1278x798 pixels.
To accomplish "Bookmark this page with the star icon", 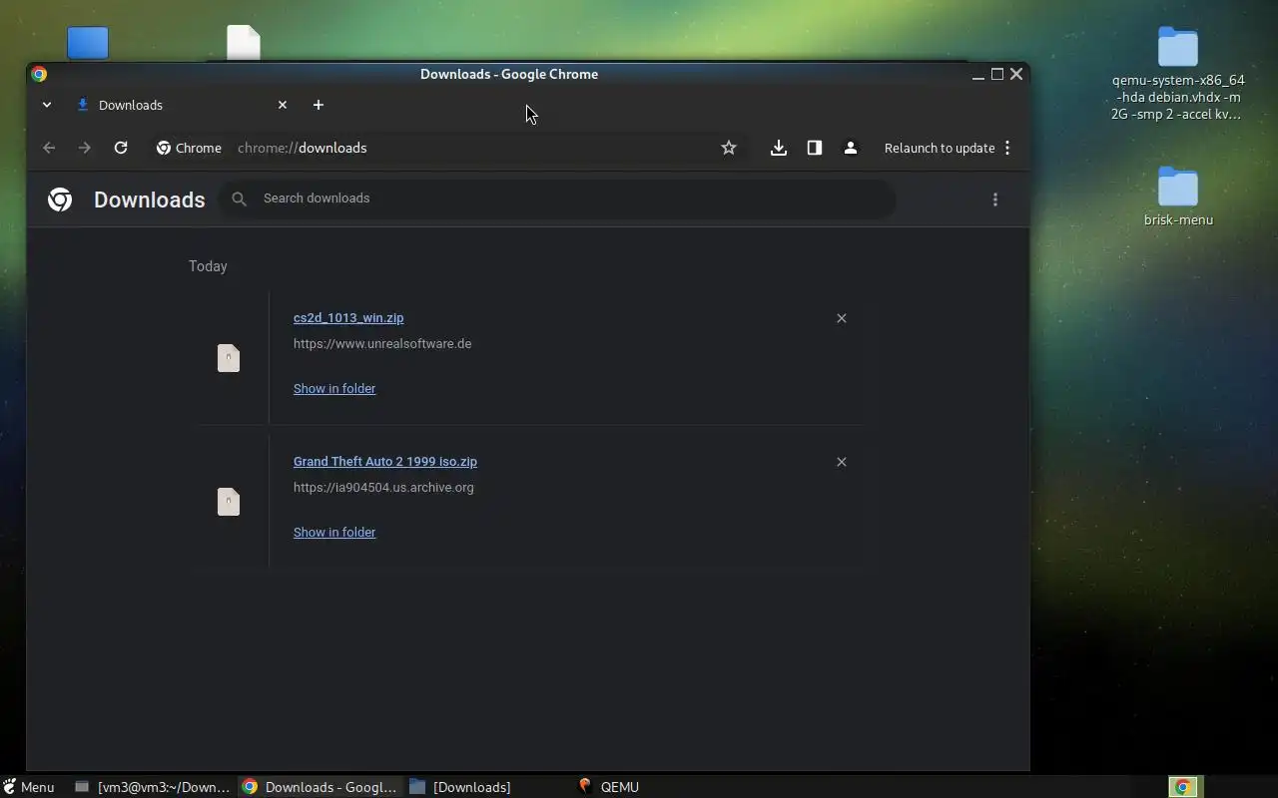I will 729,148.
